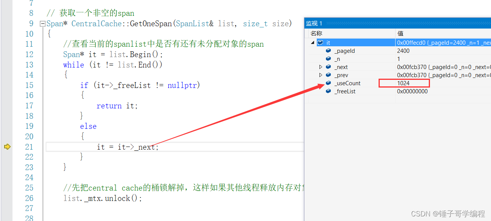Collapse the 'it' variable in watch window
Viewport: 491px width, 221px height.
[313, 43]
